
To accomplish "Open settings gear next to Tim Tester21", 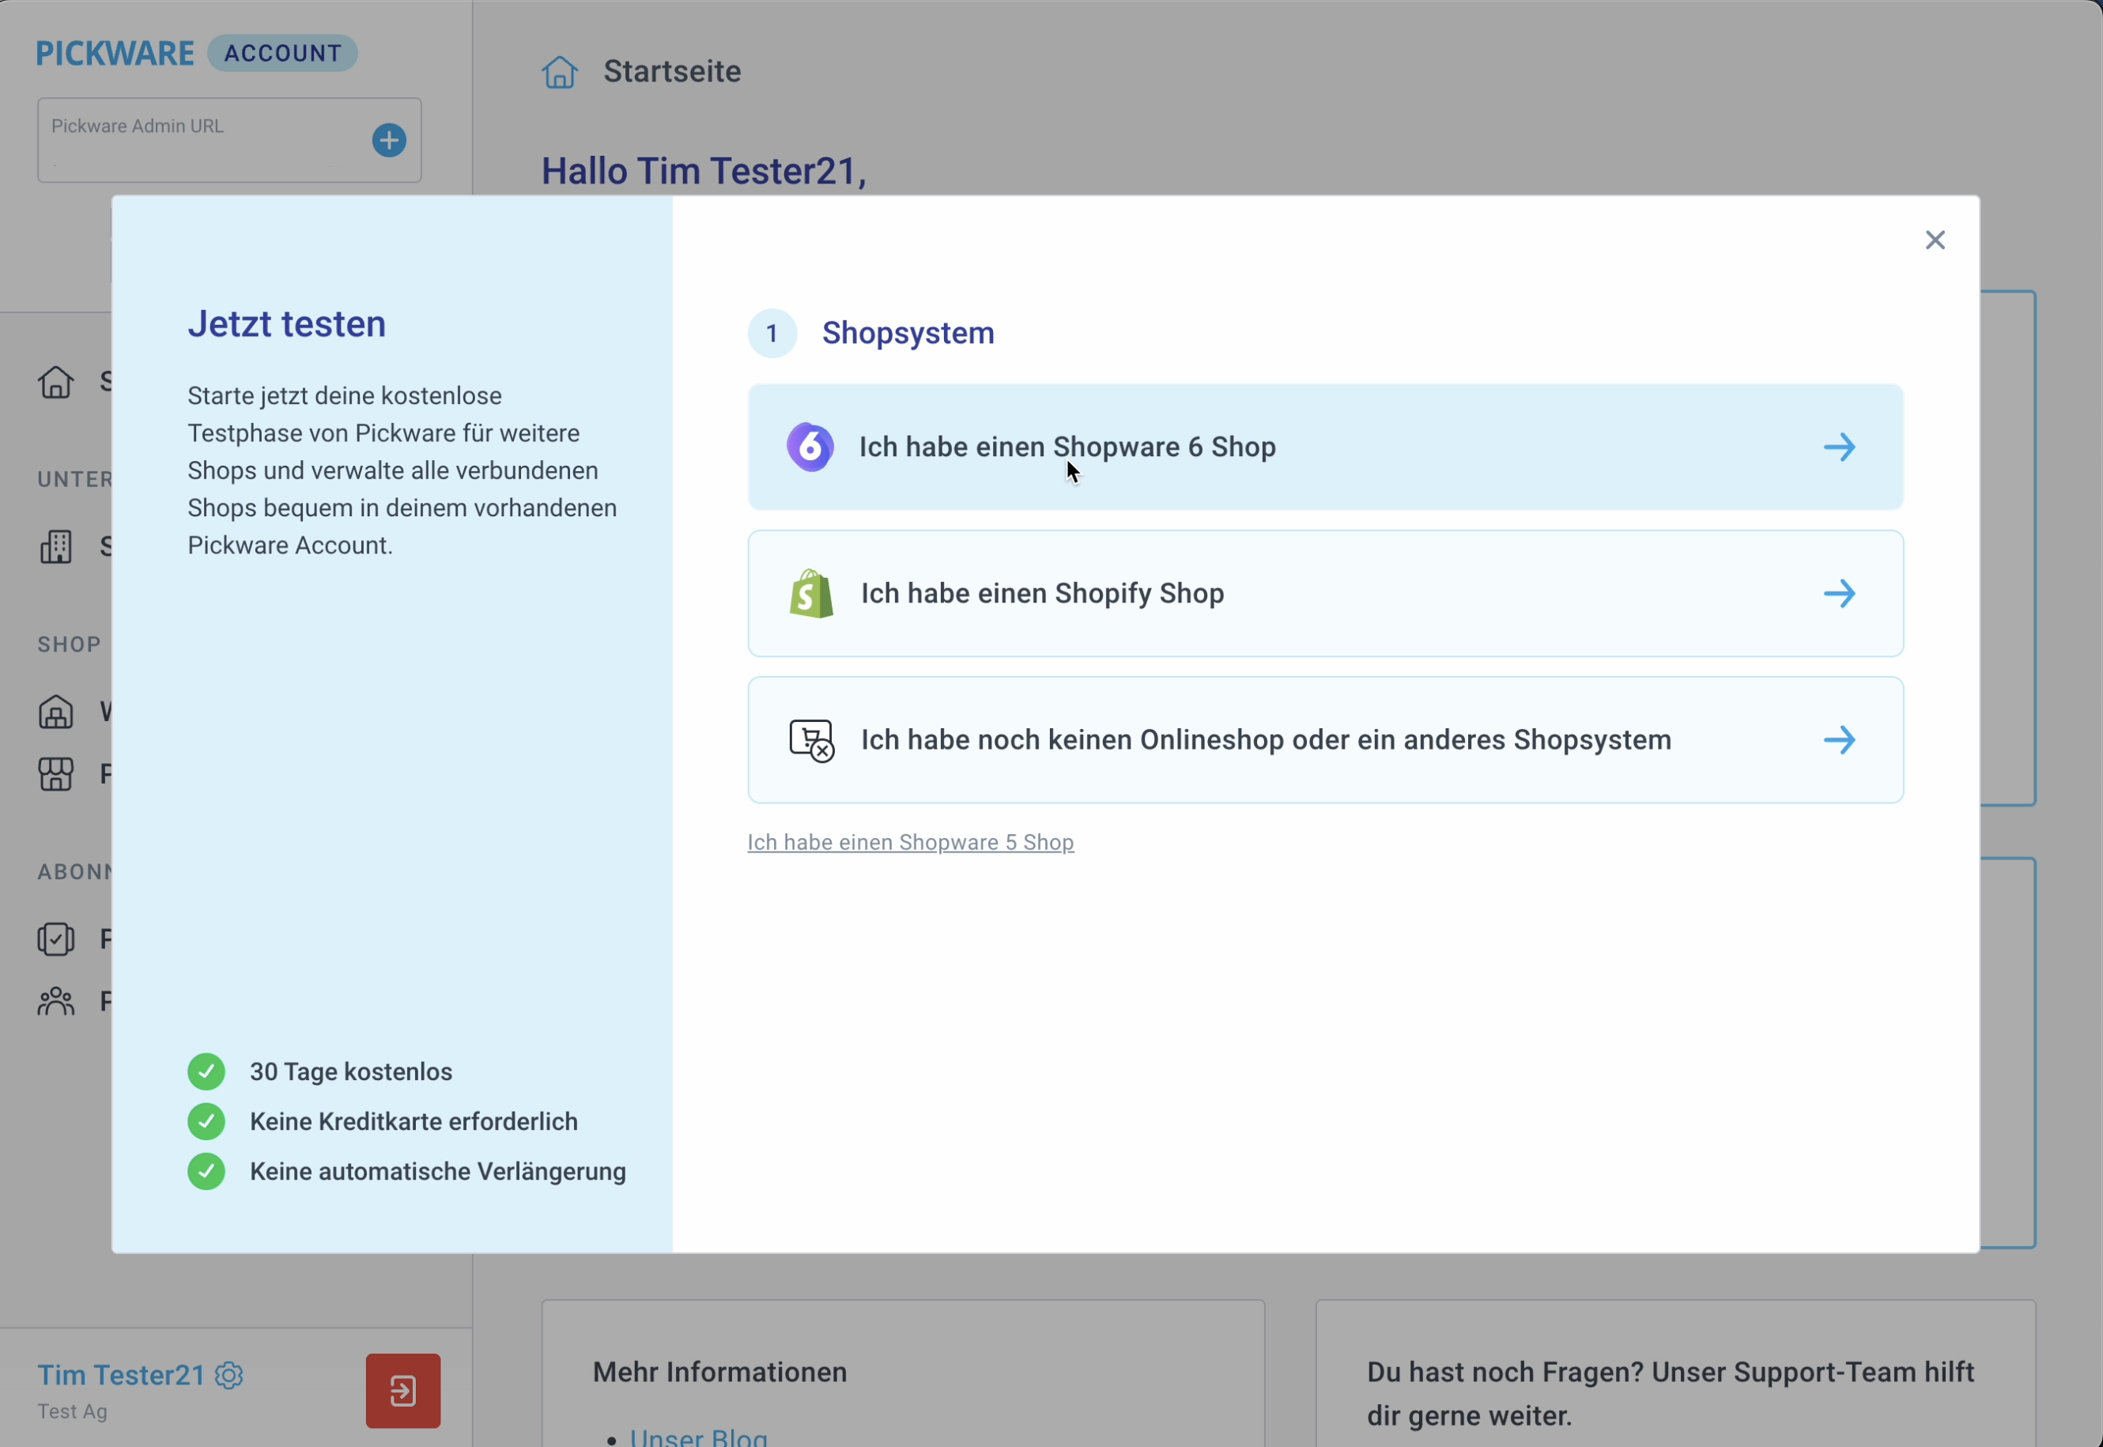I will pos(229,1374).
